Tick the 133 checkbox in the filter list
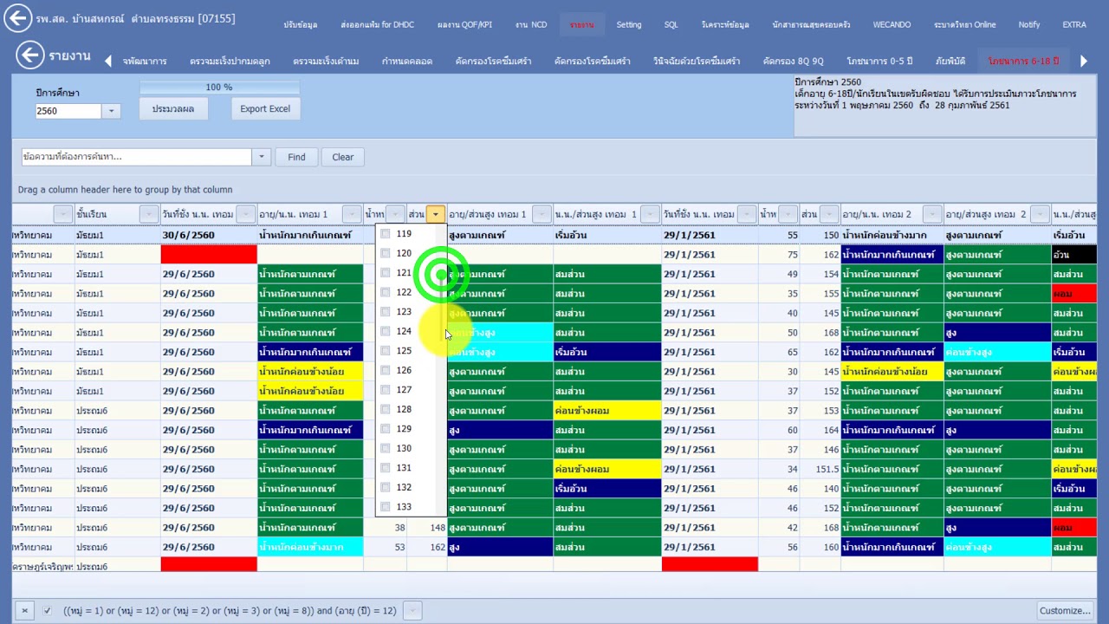 pos(385,507)
